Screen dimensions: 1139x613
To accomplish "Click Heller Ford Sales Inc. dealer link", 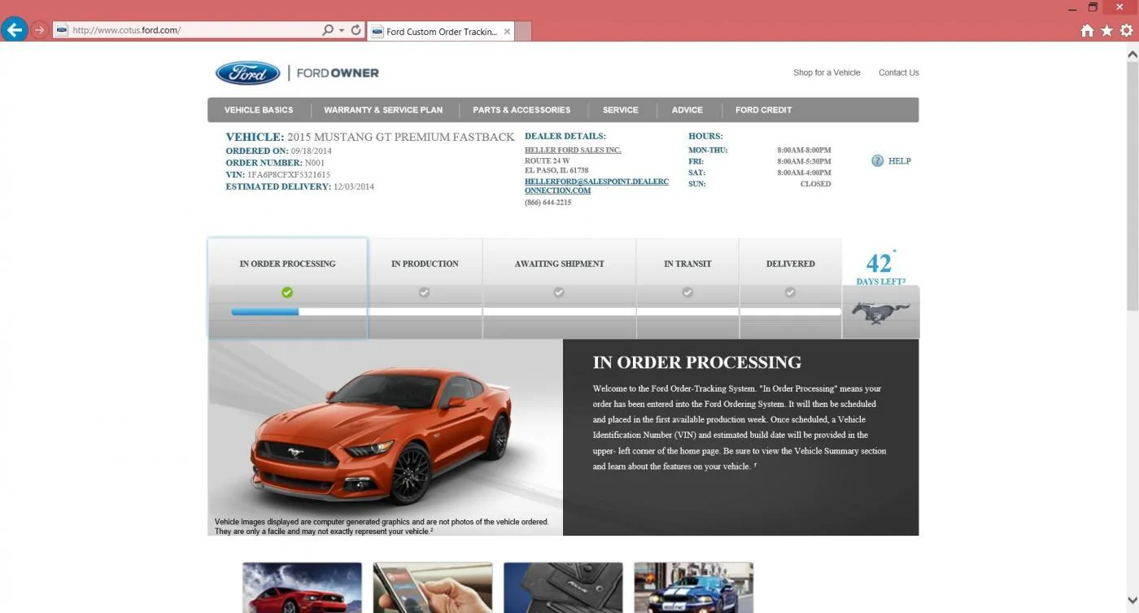I will pyautogui.click(x=573, y=150).
